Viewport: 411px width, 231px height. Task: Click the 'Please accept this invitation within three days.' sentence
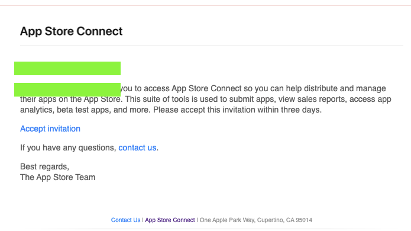click(238, 110)
